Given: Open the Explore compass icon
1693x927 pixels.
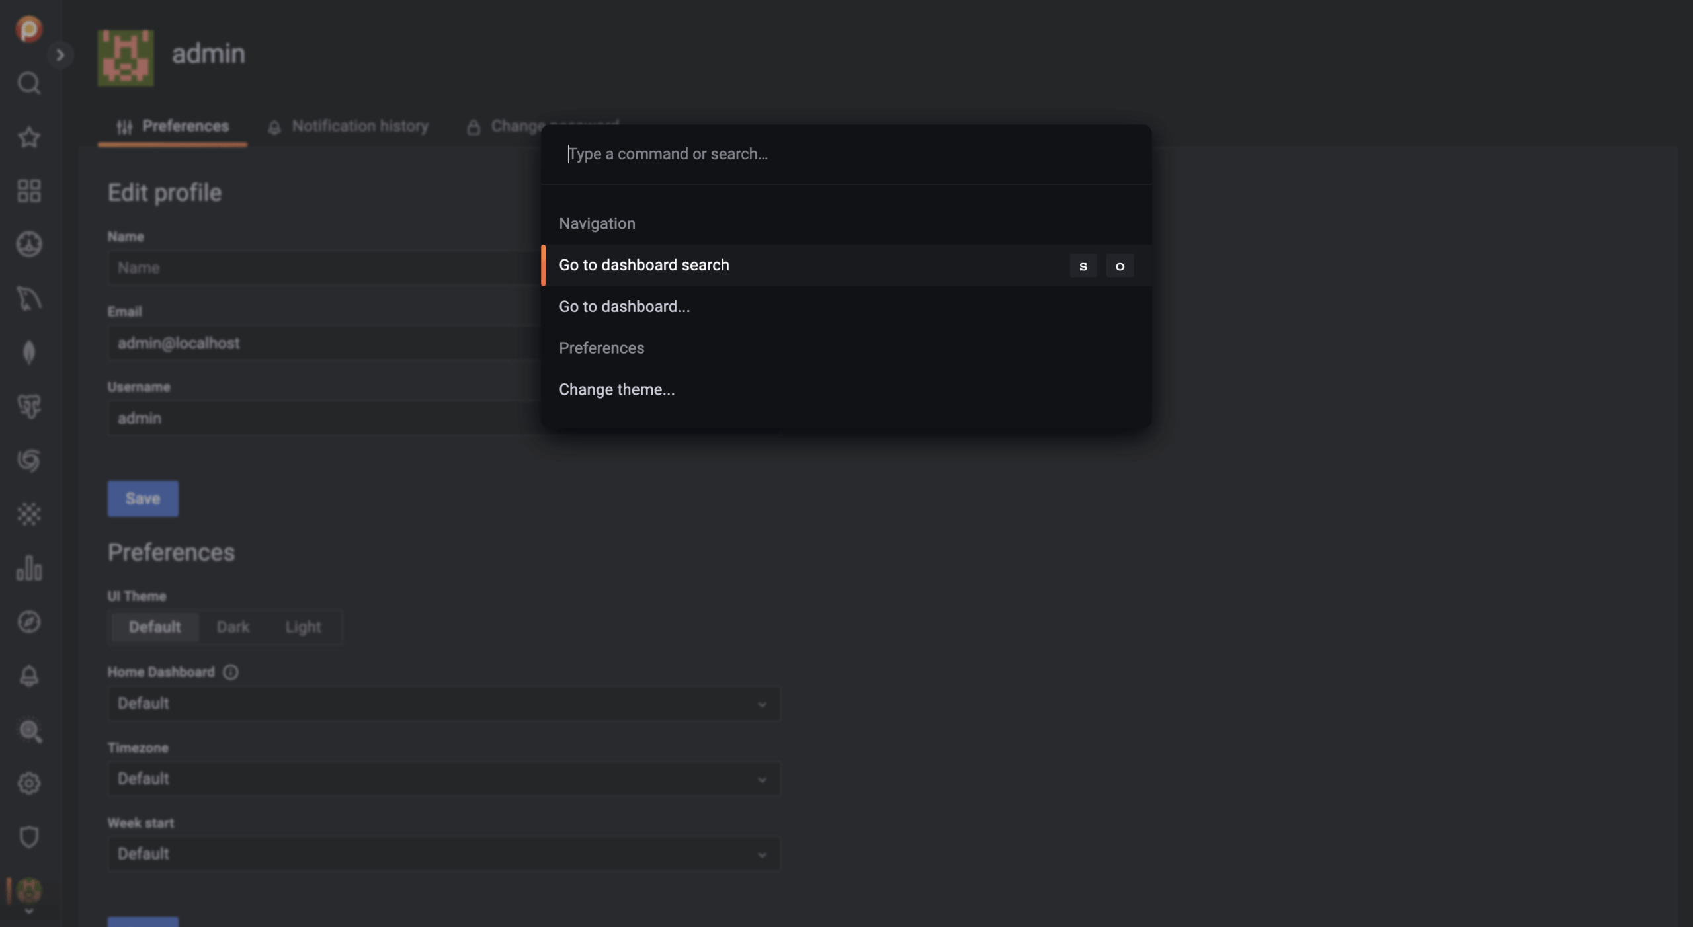Looking at the screenshot, I should coord(28,622).
